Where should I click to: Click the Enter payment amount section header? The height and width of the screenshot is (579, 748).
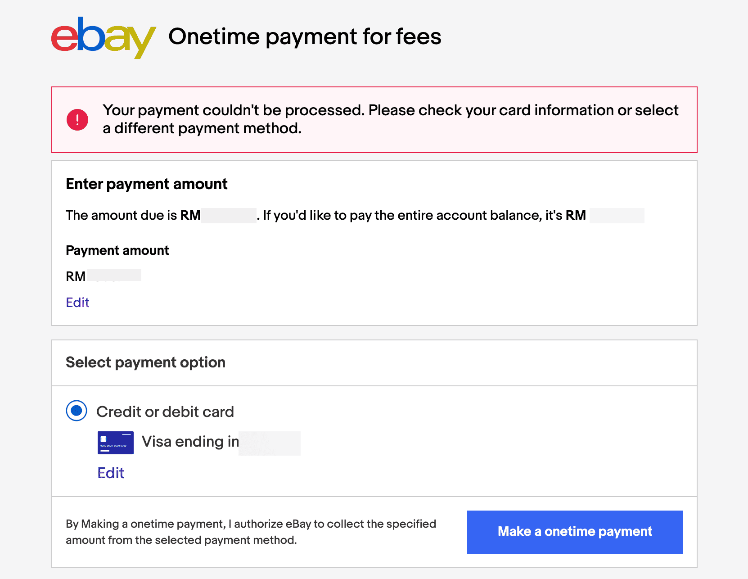pyautogui.click(x=147, y=184)
